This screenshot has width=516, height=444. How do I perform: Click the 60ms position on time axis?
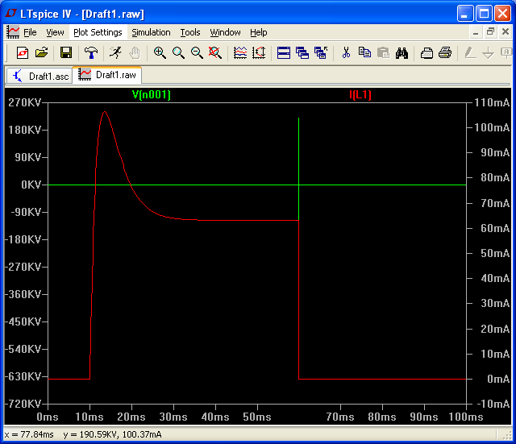[299, 405]
